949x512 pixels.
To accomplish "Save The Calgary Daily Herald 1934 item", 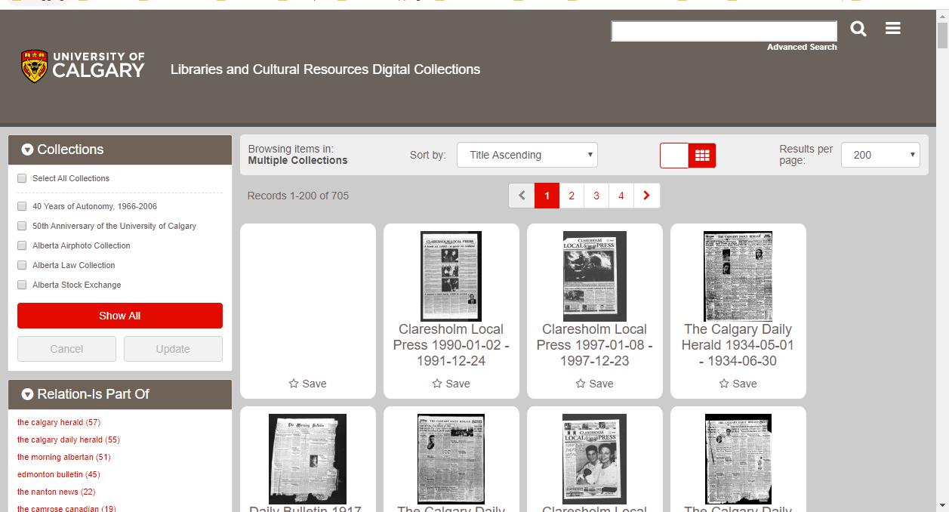I will coord(738,384).
